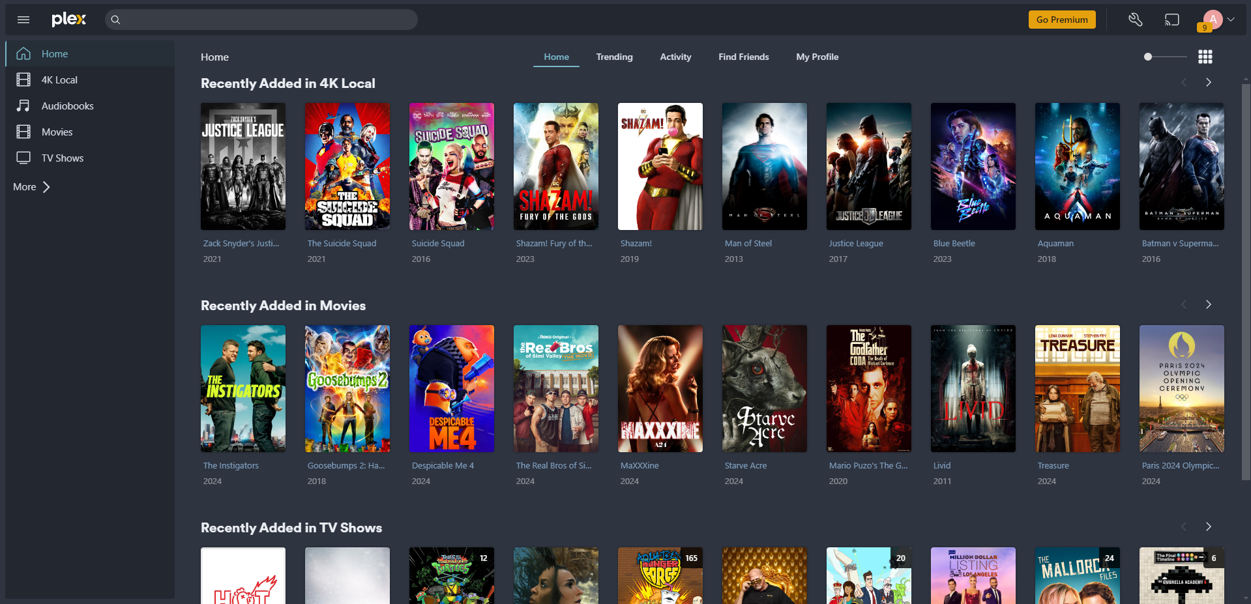Select Movies label in sidebar

coord(57,132)
